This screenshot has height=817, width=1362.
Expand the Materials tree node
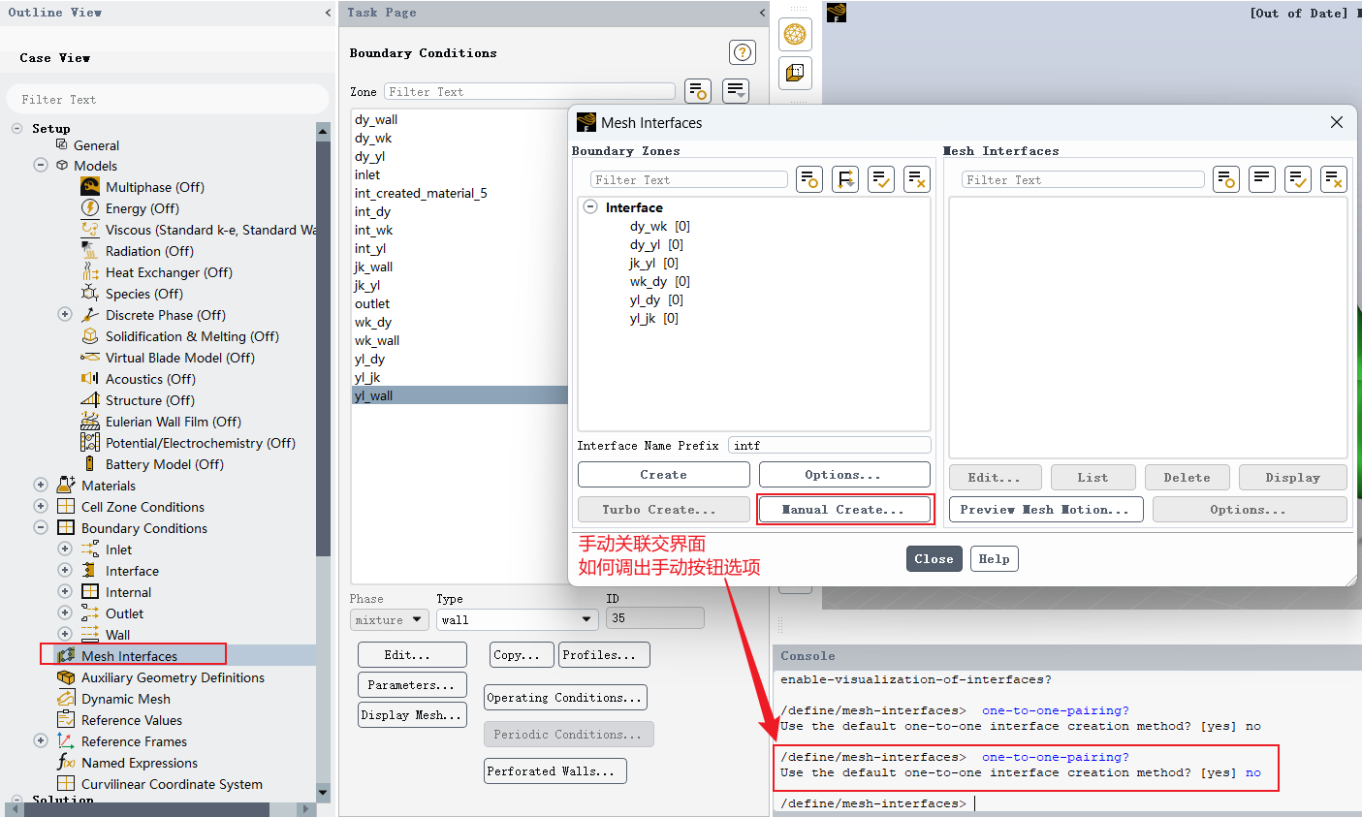tap(41, 486)
